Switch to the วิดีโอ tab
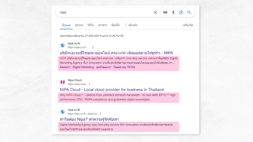This screenshot has height=142, width=253. point(90,25)
